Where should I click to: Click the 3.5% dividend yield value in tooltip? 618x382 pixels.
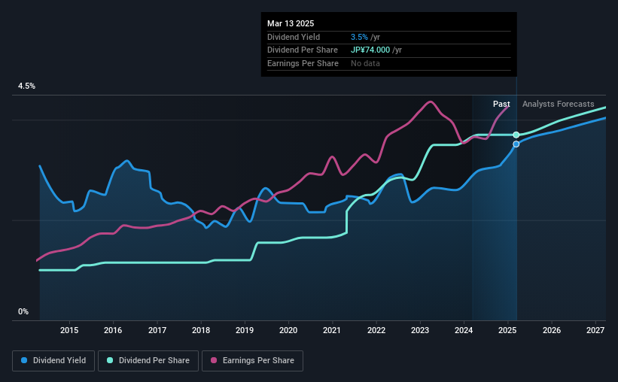(x=359, y=37)
